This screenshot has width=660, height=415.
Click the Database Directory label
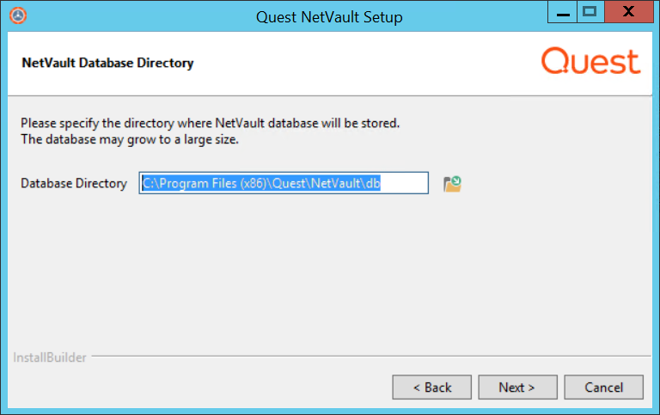(x=74, y=184)
